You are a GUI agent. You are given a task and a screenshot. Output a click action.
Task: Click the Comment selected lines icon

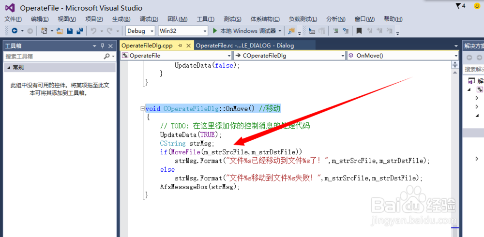336,31
